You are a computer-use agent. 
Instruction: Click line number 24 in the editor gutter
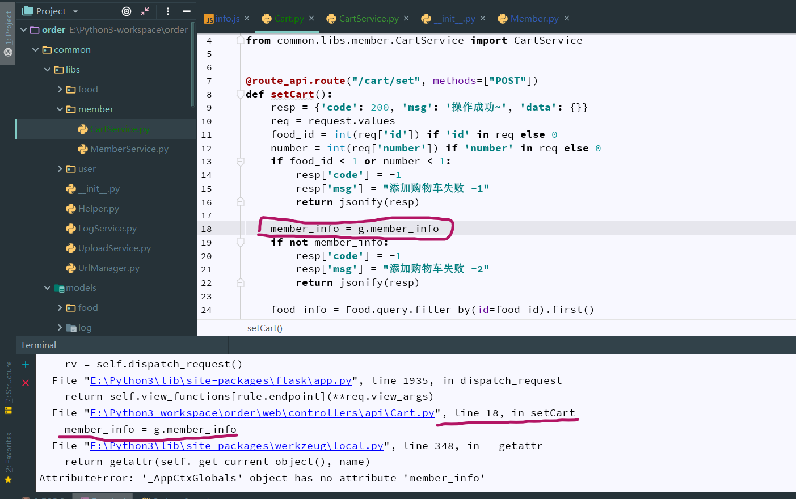207,310
